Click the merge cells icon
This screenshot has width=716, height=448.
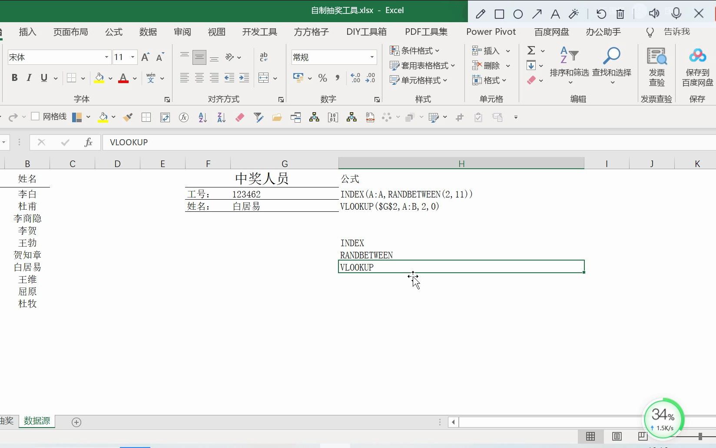tap(263, 78)
